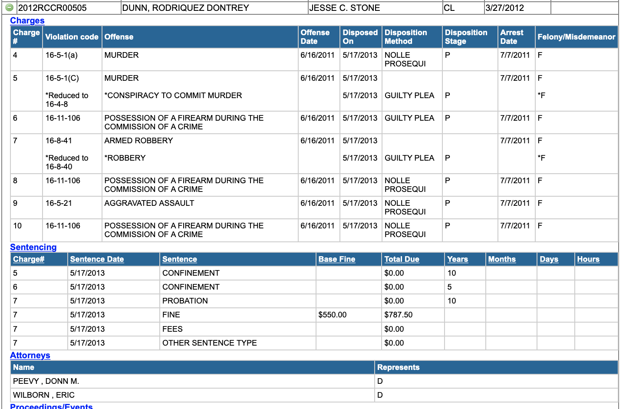Select the PROBATION sentence cell
The image size is (626, 409).
click(238, 301)
